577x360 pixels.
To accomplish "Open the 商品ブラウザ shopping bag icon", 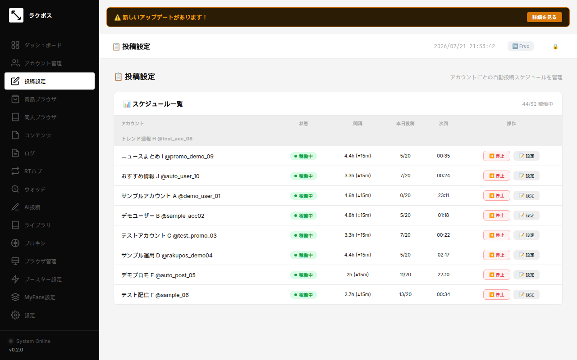I will point(15,99).
